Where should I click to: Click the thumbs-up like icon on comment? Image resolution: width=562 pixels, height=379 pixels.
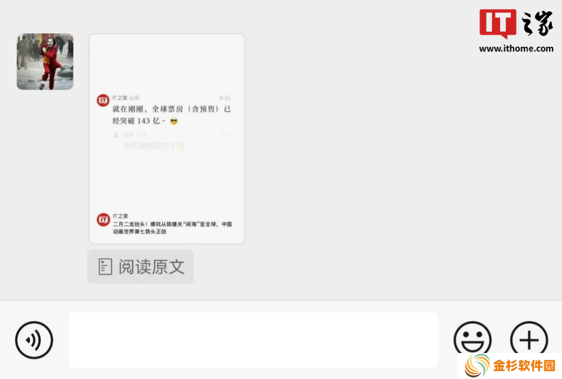coord(227,98)
